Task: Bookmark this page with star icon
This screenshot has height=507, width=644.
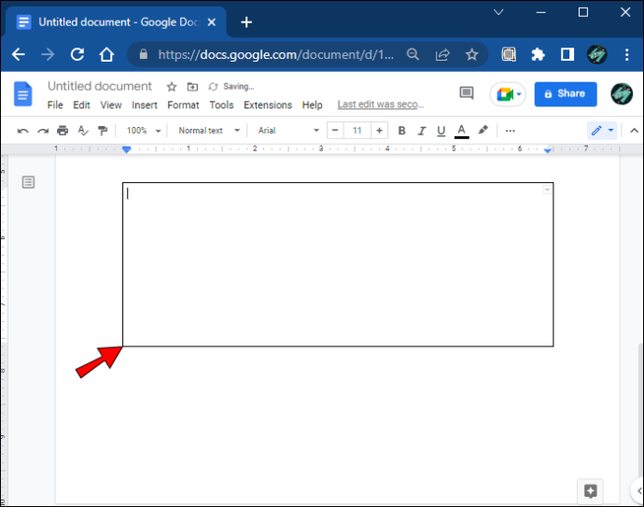Action: click(472, 54)
